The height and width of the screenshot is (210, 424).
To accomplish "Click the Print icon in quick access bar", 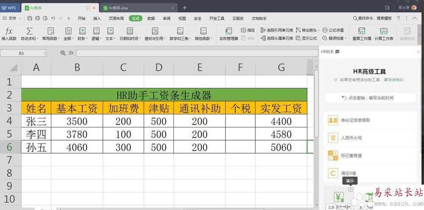I will coord(38,18).
